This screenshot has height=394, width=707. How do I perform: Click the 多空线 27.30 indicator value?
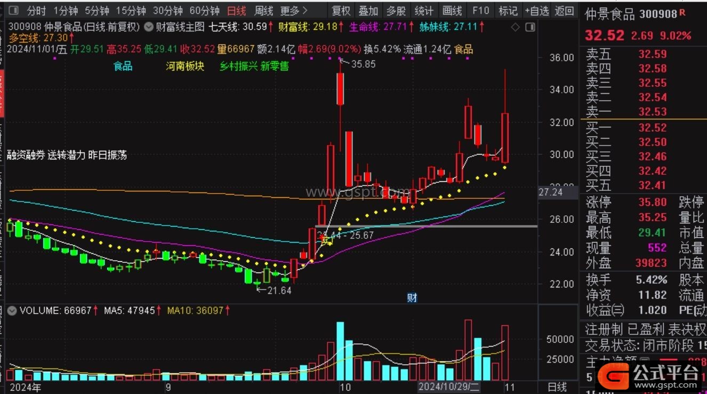pyautogui.click(x=42, y=38)
